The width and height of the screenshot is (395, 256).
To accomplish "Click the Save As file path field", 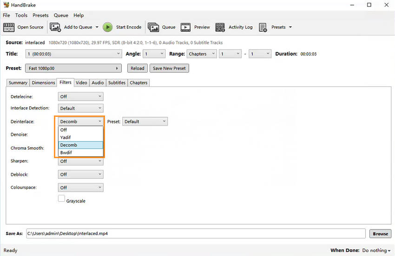I will 196,233.
